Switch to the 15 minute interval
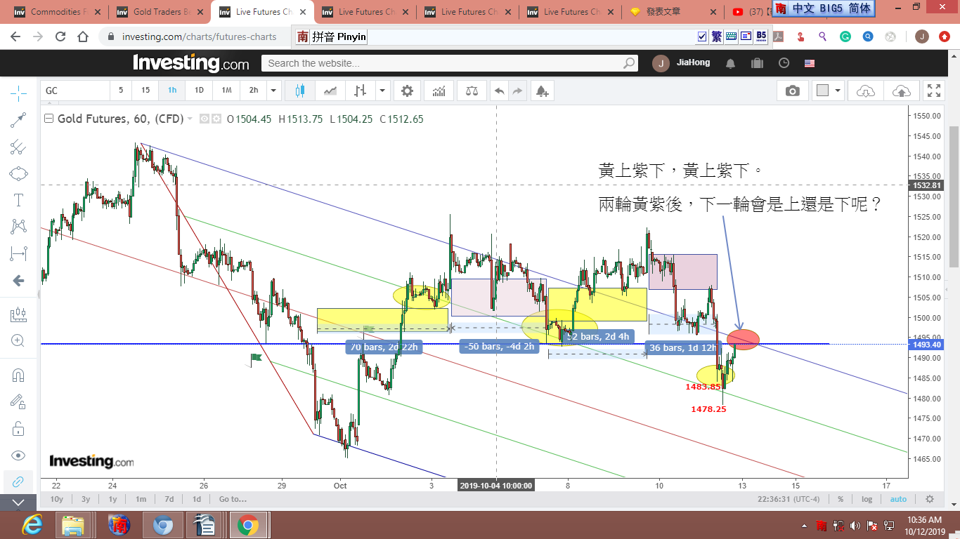 point(145,91)
